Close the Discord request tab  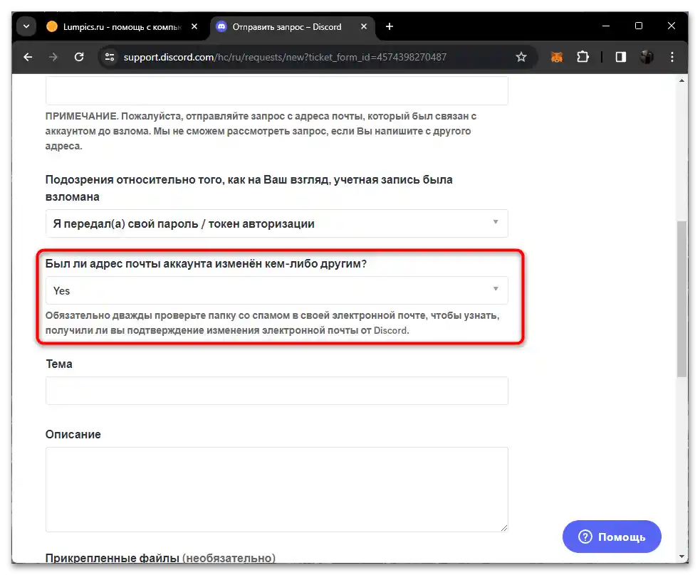click(x=364, y=27)
